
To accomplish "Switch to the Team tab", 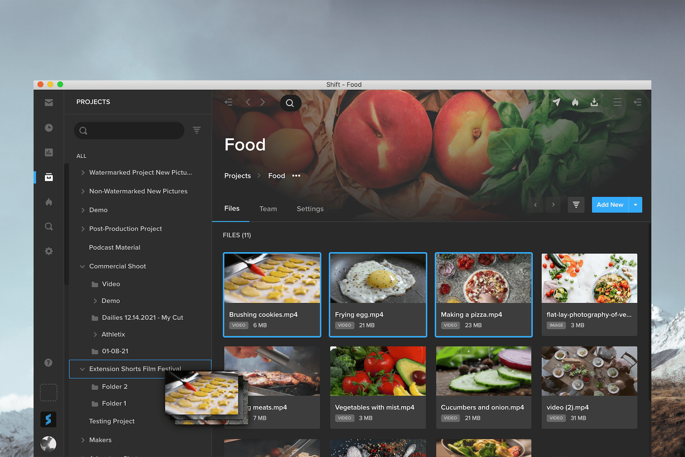I will [268, 209].
